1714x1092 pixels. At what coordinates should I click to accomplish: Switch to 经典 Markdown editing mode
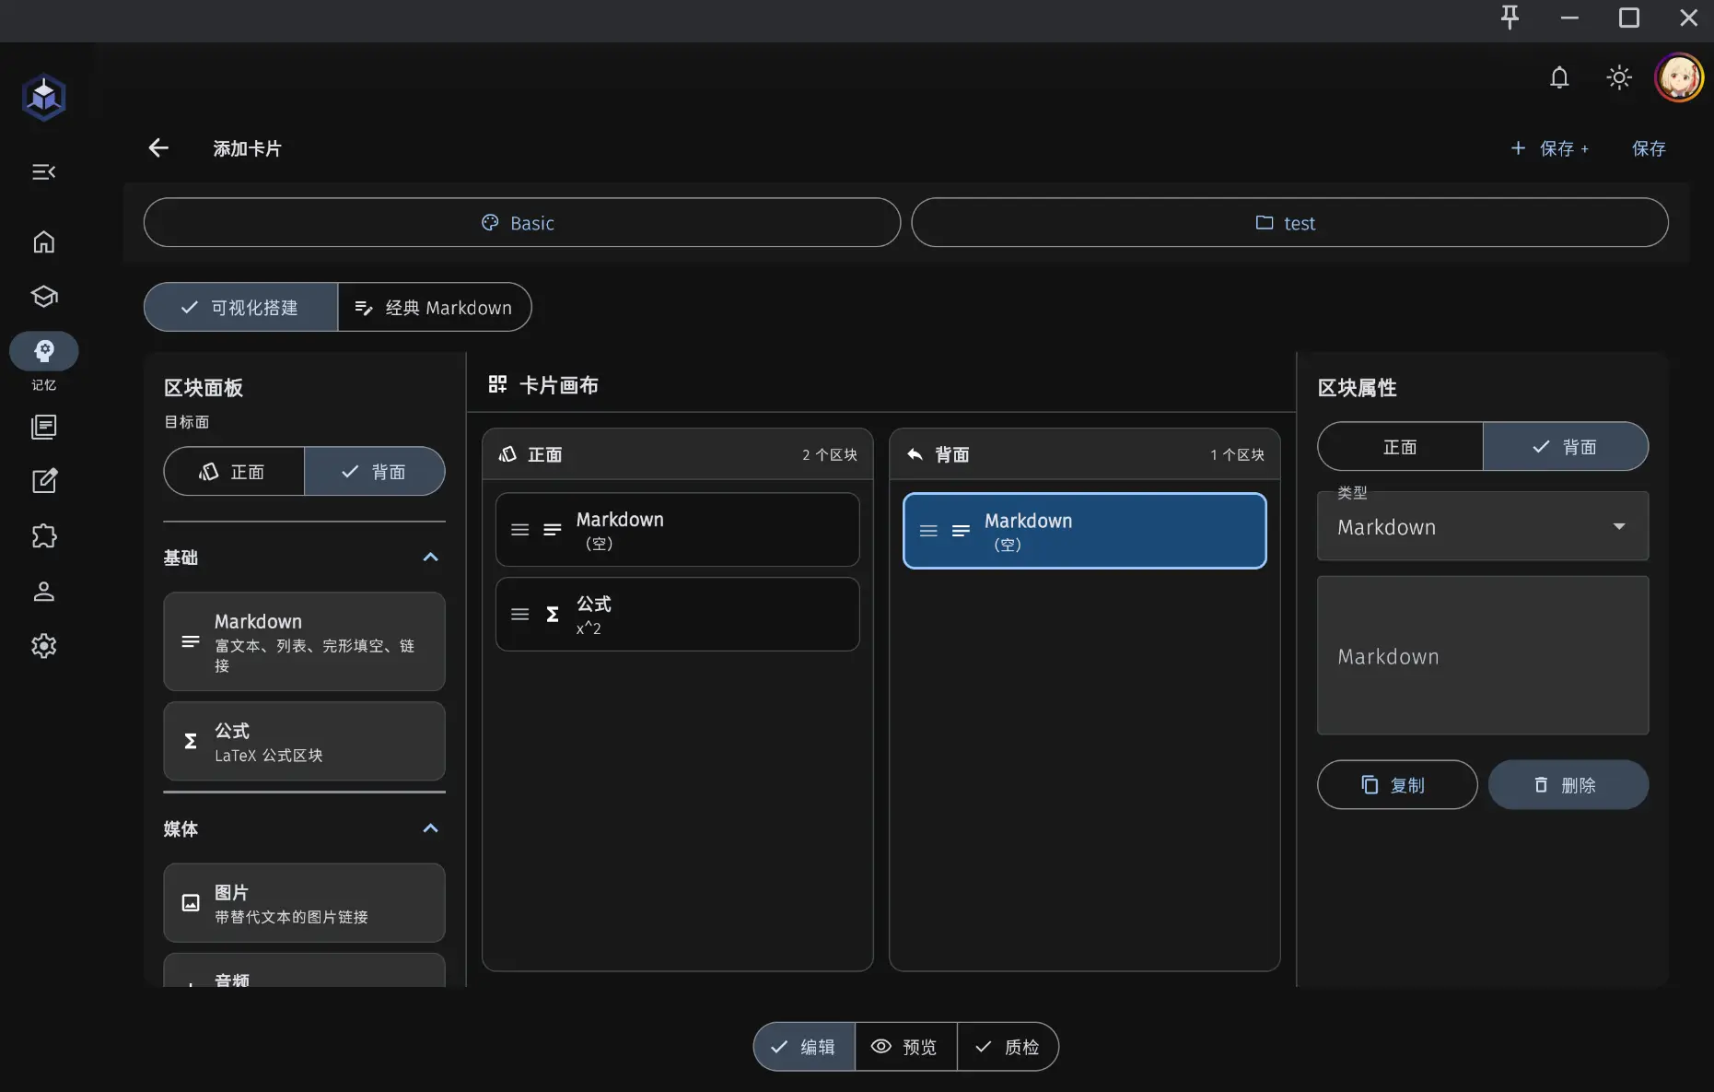[x=434, y=308]
